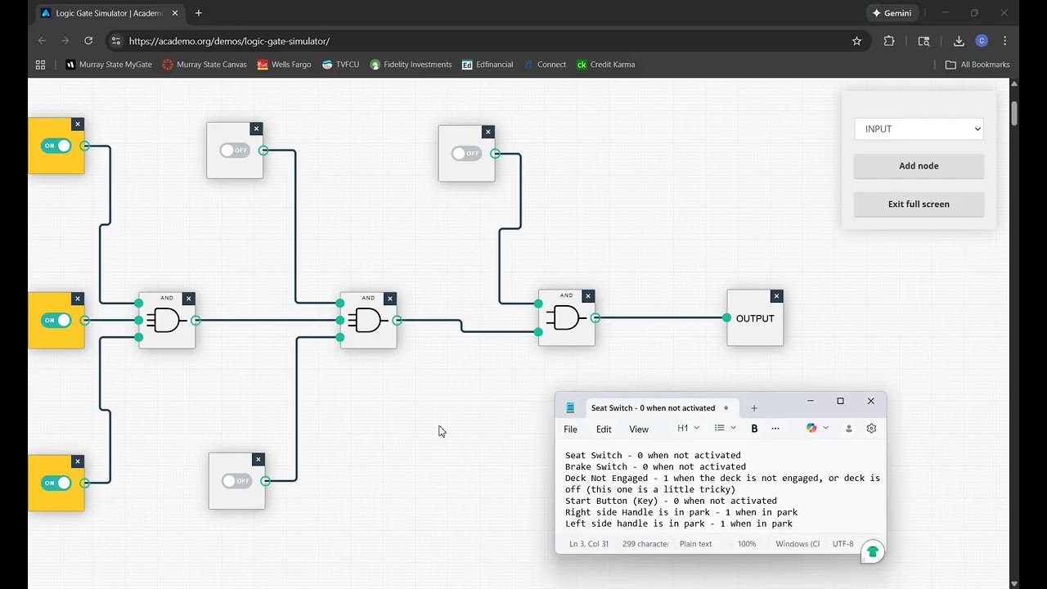Click the output port of the first AND gate
Screen dimensions: 1047x589
(195, 321)
